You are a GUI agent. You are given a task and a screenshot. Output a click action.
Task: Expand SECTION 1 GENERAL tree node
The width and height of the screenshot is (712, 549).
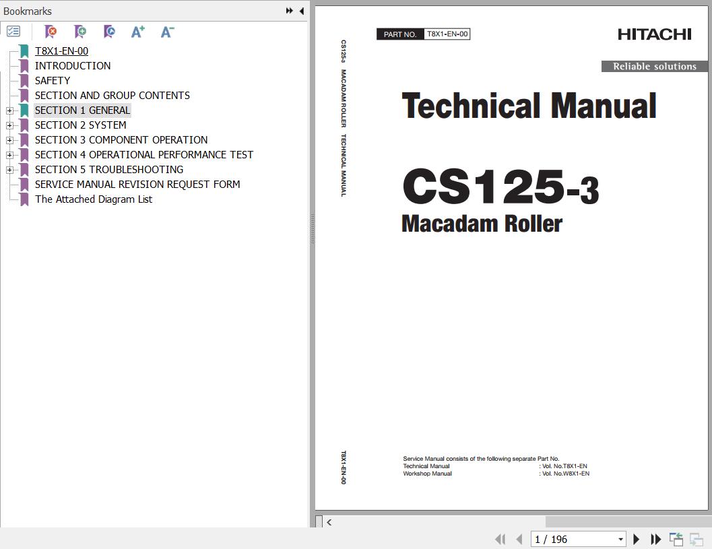(x=9, y=110)
